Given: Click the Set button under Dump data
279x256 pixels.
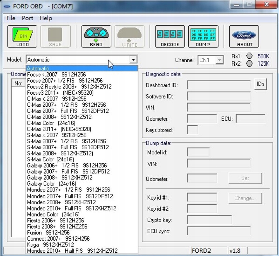Looking at the screenshot, I should tap(245, 178).
